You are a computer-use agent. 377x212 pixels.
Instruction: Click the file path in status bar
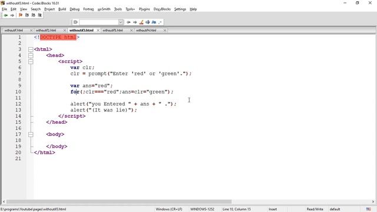tap(34, 209)
